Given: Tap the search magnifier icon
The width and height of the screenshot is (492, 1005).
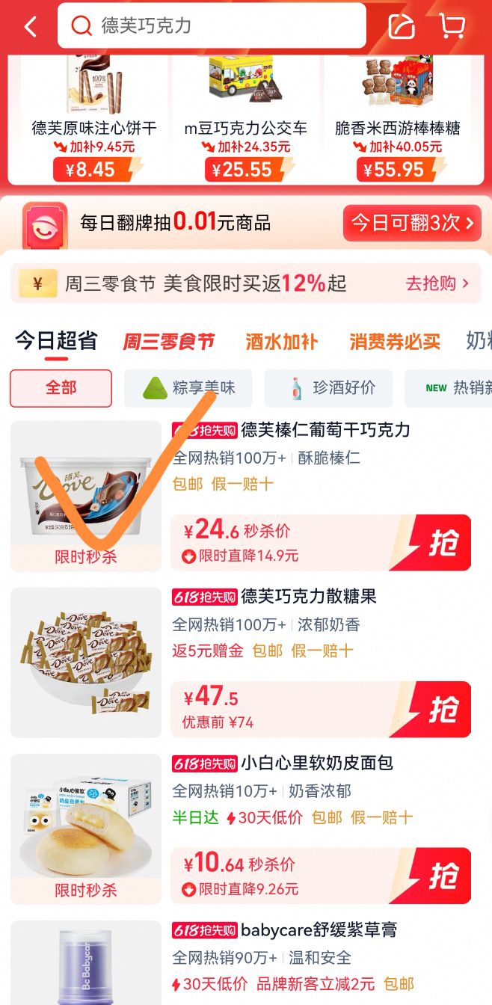Looking at the screenshot, I should tap(81, 26).
